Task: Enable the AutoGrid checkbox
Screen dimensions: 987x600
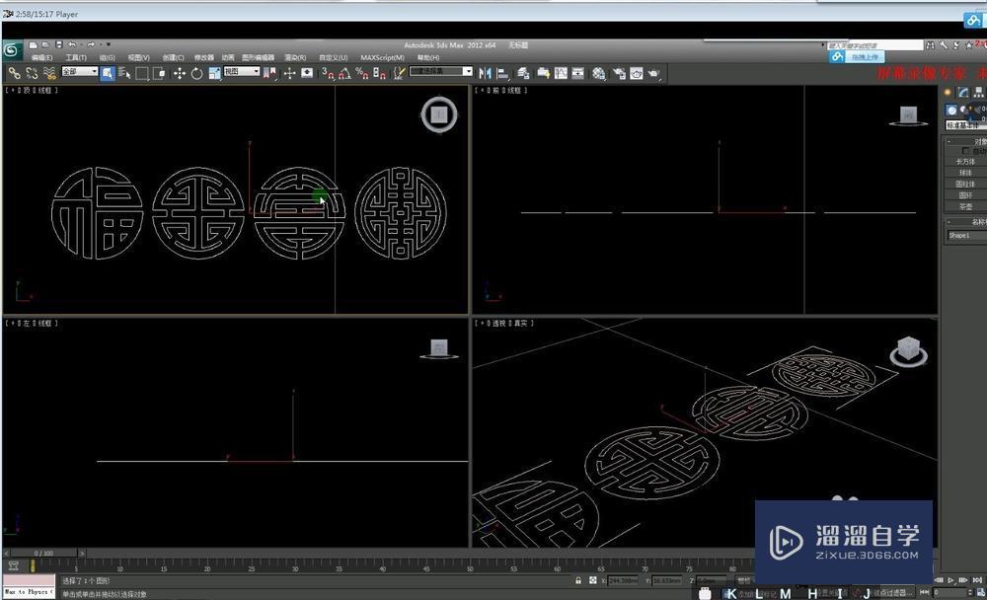Action: (x=967, y=151)
